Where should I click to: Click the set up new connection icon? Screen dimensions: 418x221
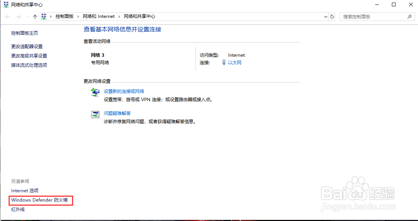click(96, 92)
